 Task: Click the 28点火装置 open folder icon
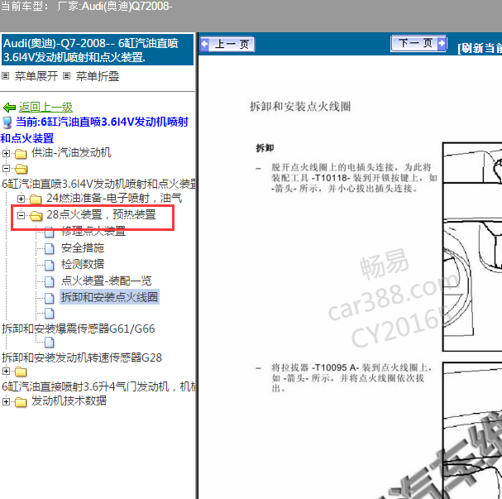click(x=36, y=216)
